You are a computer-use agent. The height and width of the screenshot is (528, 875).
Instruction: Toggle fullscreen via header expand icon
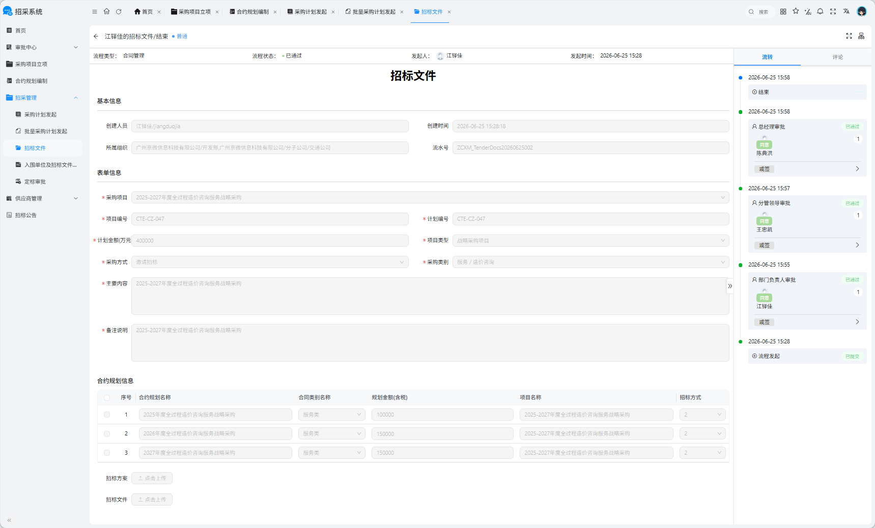(833, 12)
